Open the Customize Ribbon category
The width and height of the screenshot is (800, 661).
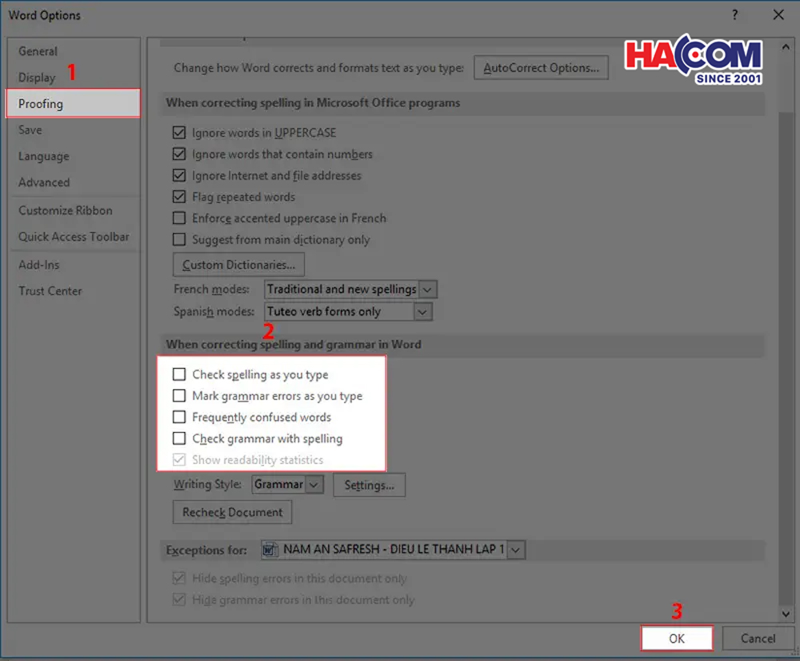click(66, 210)
